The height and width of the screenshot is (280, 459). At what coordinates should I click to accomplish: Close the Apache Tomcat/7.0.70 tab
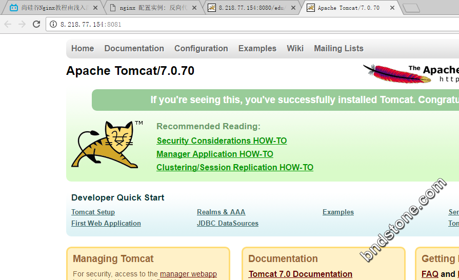pyautogui.click(x=392, y=8)
